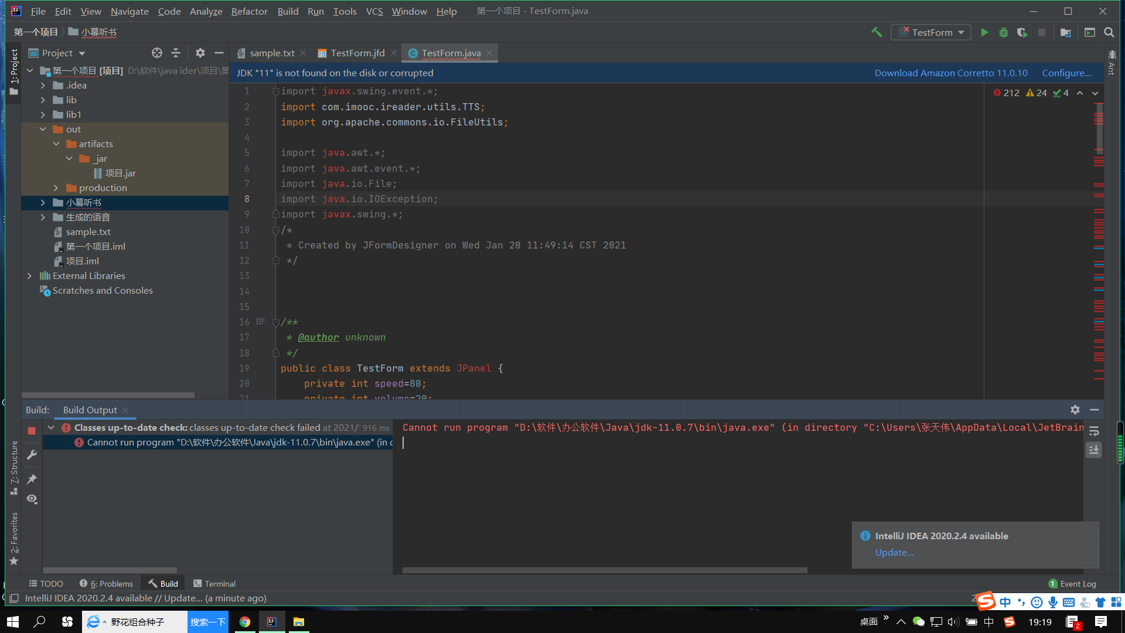Pin the Build tab with the pin icon

32,479
